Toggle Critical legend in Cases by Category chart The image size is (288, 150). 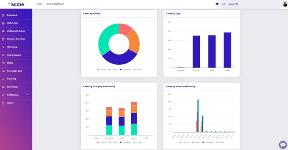pos(102,142)
